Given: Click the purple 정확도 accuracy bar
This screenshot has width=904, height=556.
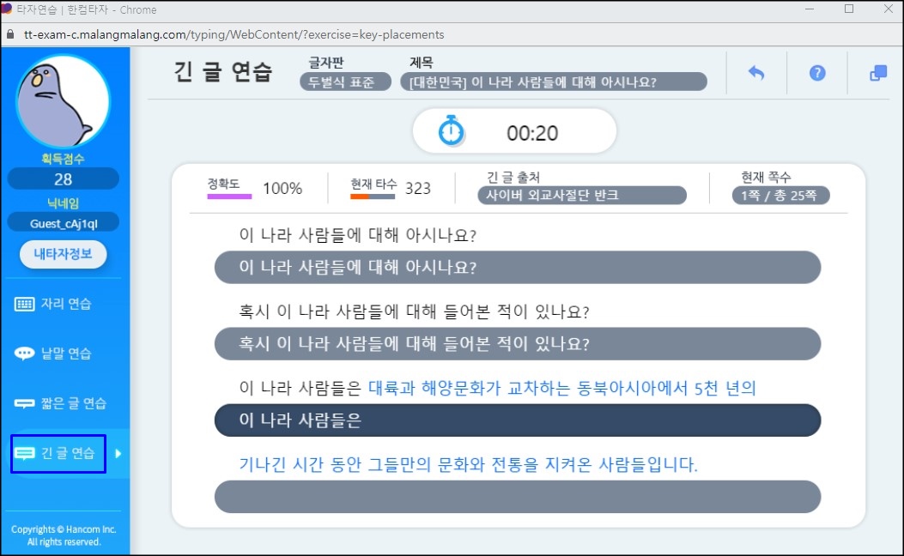Looking at the screenshot, I should (x=229, y=196).
